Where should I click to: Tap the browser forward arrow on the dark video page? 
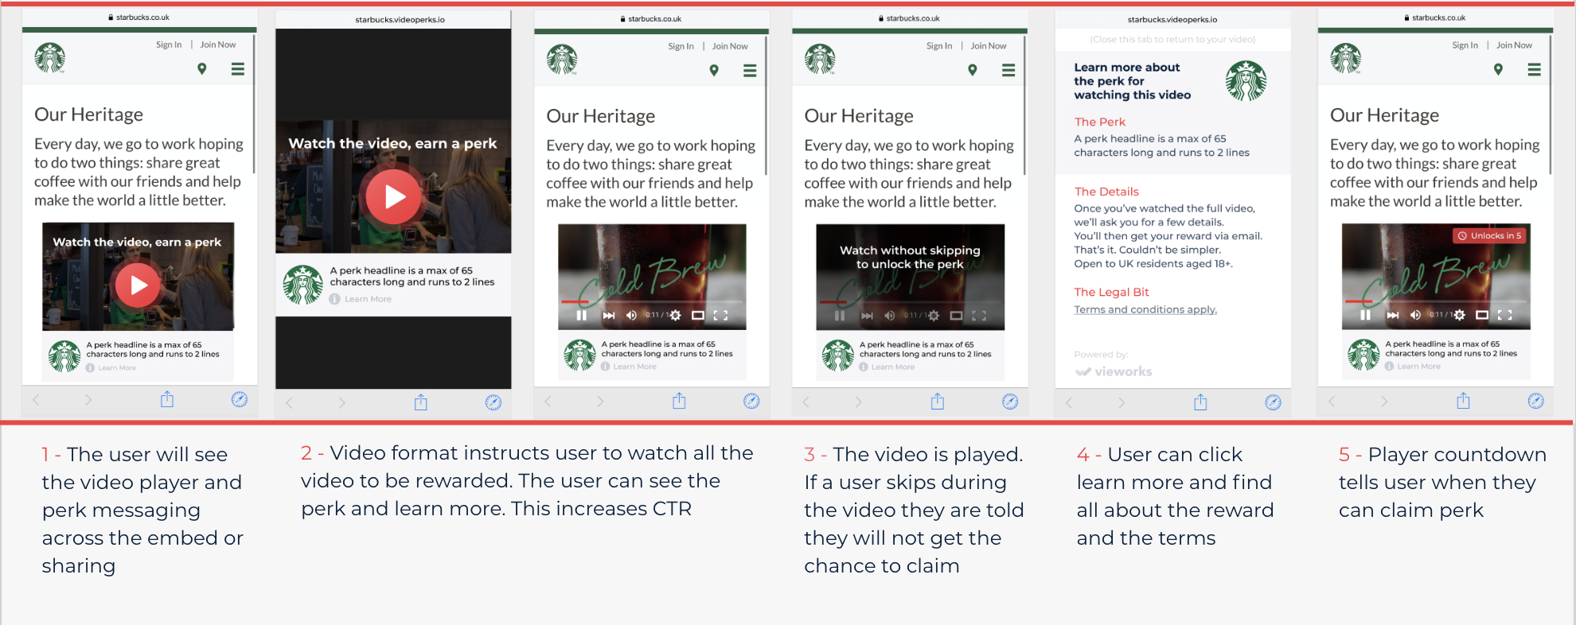[342, 403]
